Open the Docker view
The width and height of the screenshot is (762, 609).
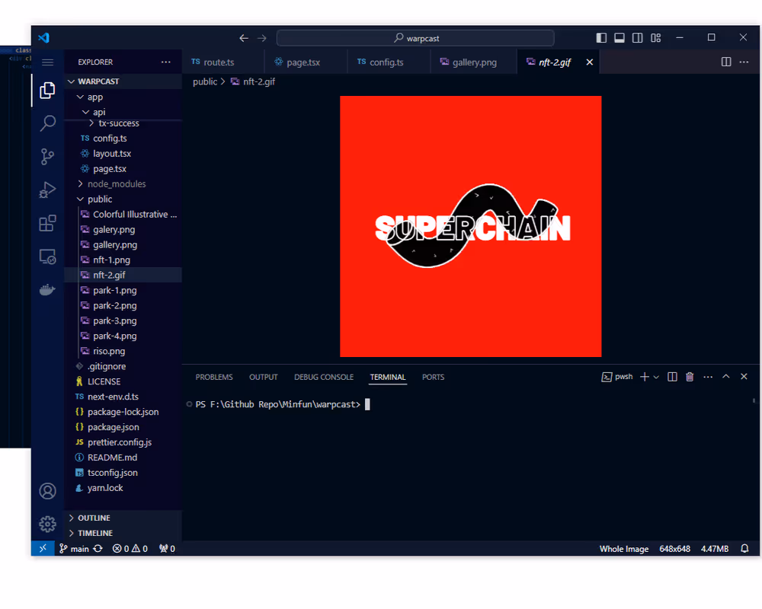coord(47,290)
